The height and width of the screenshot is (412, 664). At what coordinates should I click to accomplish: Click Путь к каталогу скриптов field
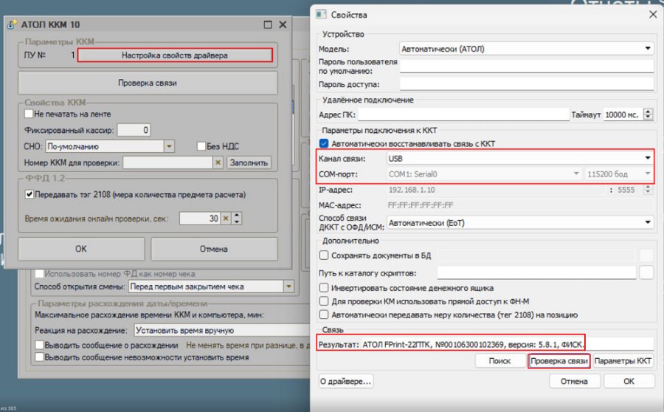click(x=536, y=272)
